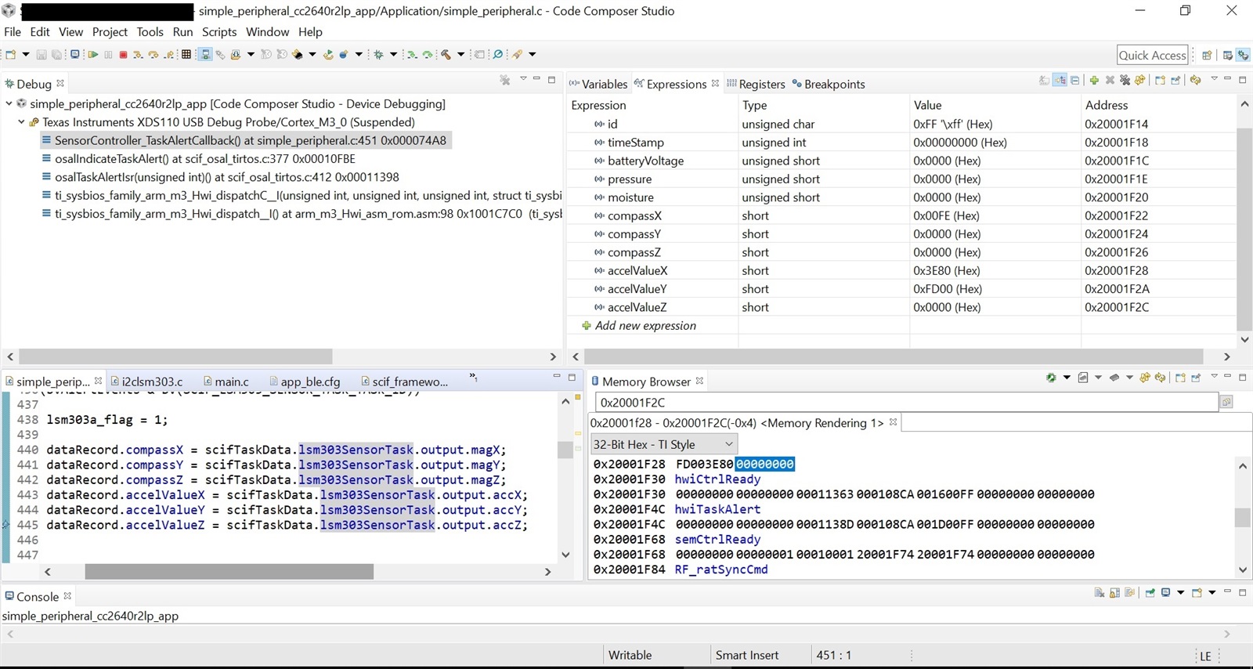Click the green plus Add new expression icon
1253x669 pixels.
[1094, 80]
